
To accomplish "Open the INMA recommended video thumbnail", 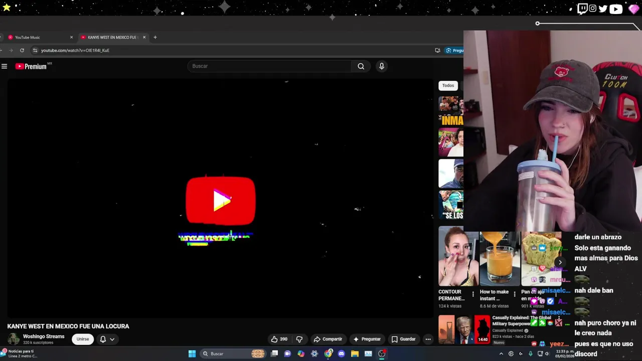I will tap(451, 111).
